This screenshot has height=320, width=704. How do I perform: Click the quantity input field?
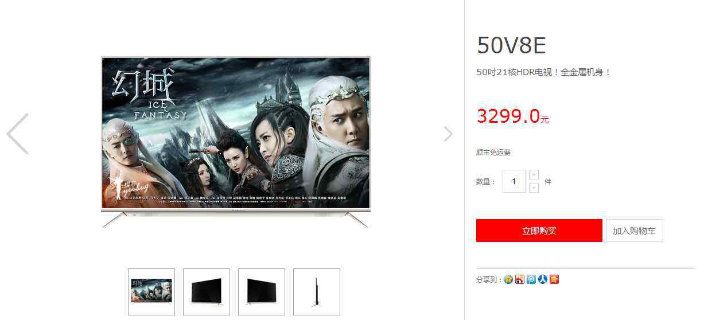coord(514,181)
